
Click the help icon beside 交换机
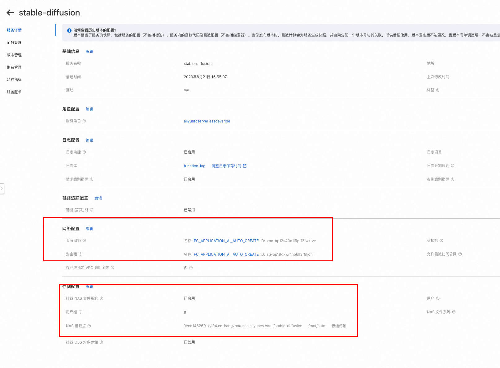tap(441, 241)
